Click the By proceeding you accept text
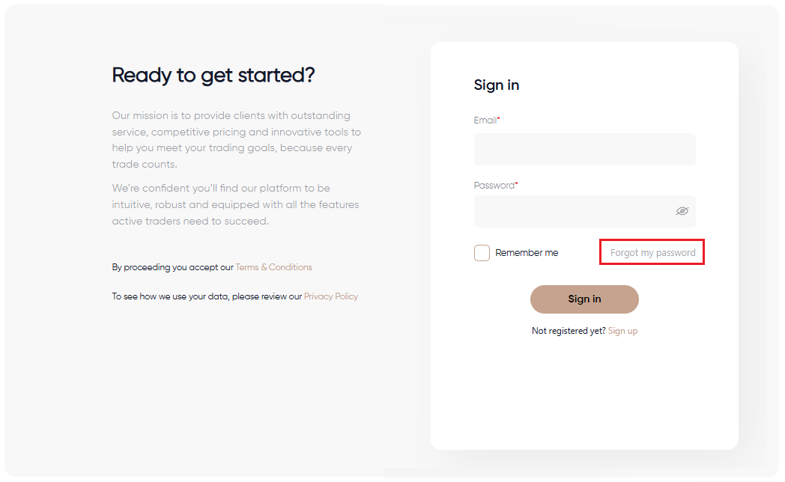Viewport: 785px width, 482px height. 173,267
